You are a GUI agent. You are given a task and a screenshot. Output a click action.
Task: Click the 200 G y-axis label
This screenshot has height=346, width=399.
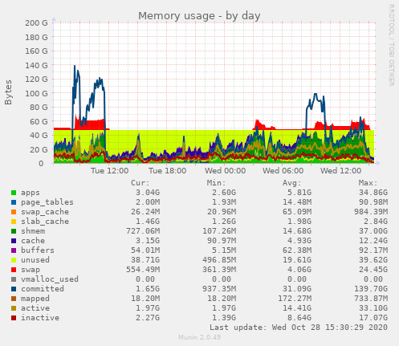(x=36, y=23)
